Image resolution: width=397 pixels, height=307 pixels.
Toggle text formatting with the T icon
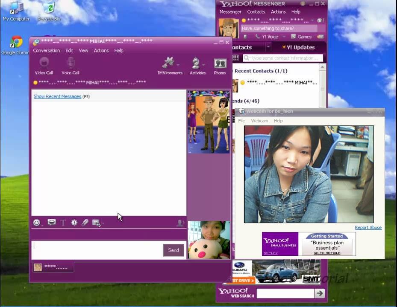(62, 223)
